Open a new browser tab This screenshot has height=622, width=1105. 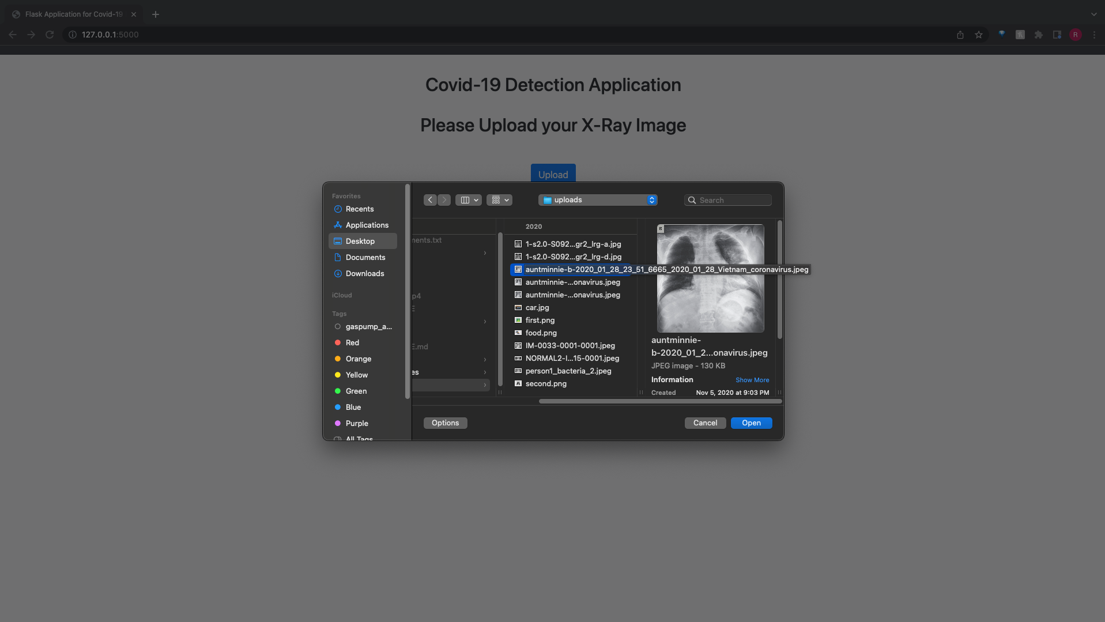pos(156,14)
